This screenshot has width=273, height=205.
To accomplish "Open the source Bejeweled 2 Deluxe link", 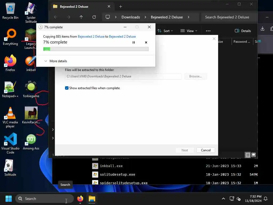I will point(91,36).
